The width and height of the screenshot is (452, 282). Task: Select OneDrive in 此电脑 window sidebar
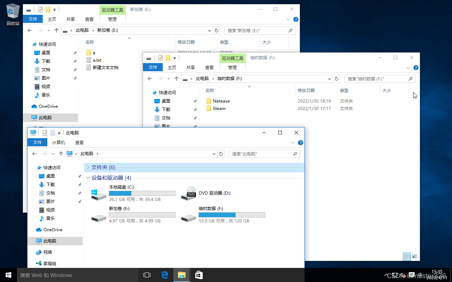[53, 230]
